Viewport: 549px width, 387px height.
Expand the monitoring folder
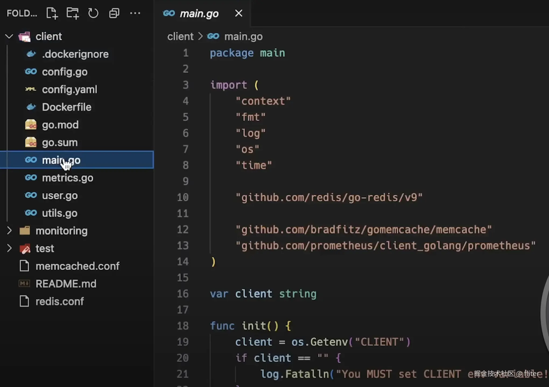click(x=9, y=231)
